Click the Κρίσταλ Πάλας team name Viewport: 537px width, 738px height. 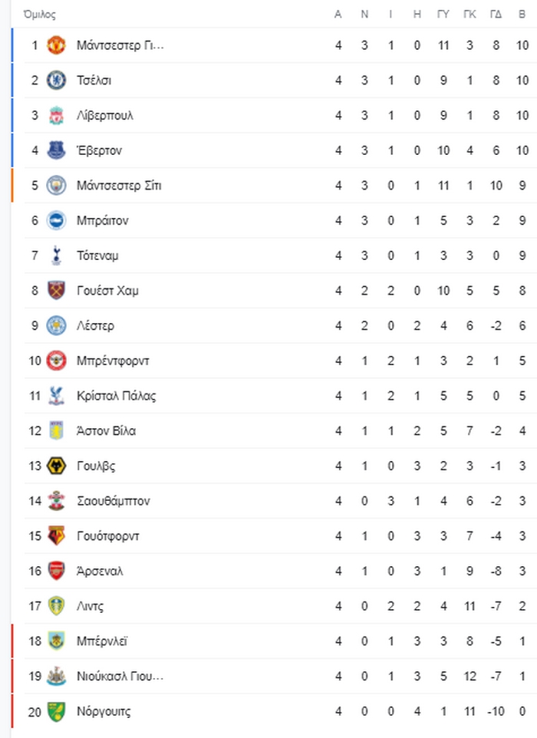coord(117,396)
